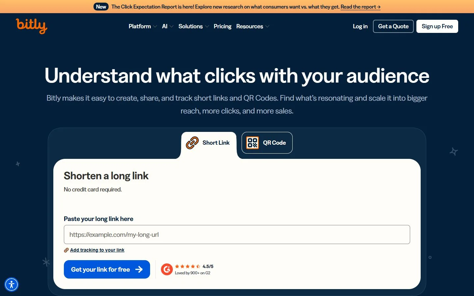Click the arrow icon in Get your link button

coord(139,269)
